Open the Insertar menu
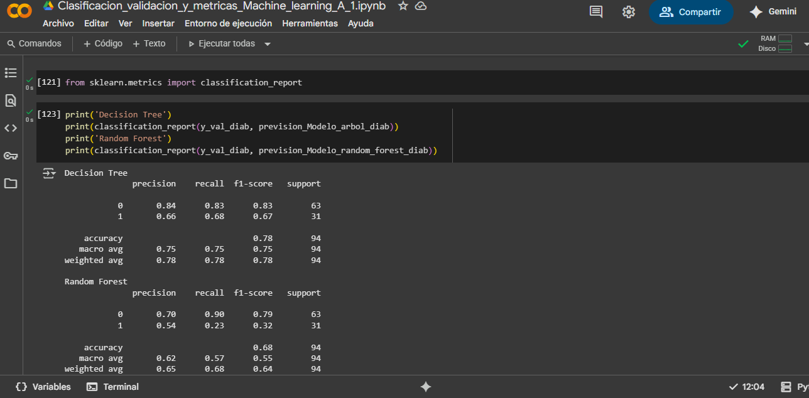The image size is (809, 398). pos(158,23)
